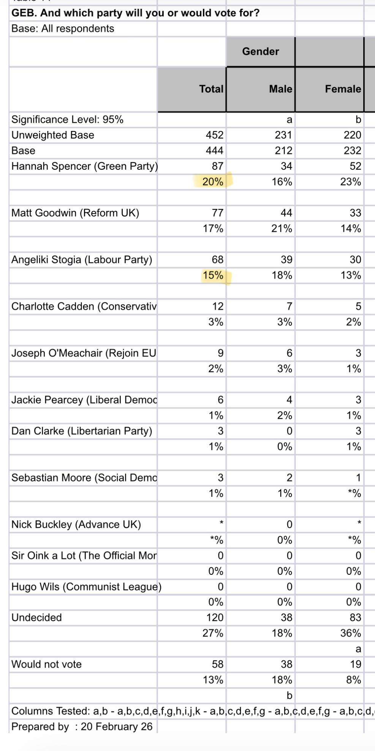Select the Matt Goodwin (Reform UK) row label
375x751 pixels.
click(75, 213)
